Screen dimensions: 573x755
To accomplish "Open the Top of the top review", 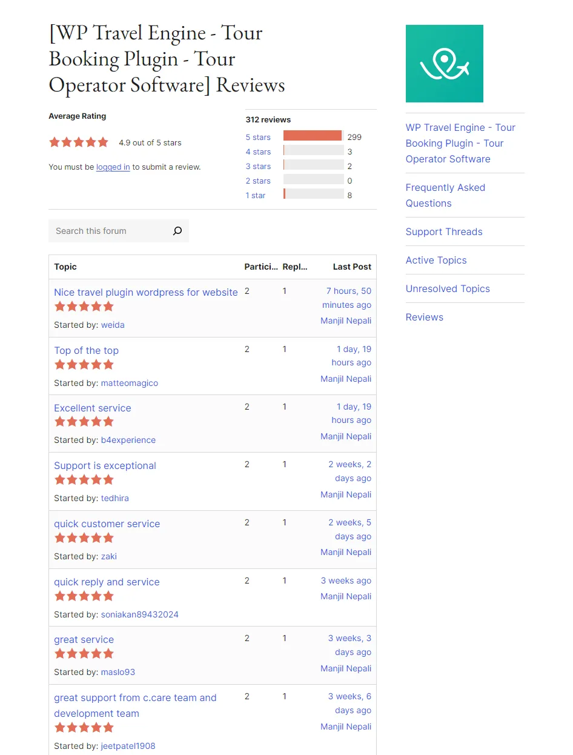I will click(86, 350).
